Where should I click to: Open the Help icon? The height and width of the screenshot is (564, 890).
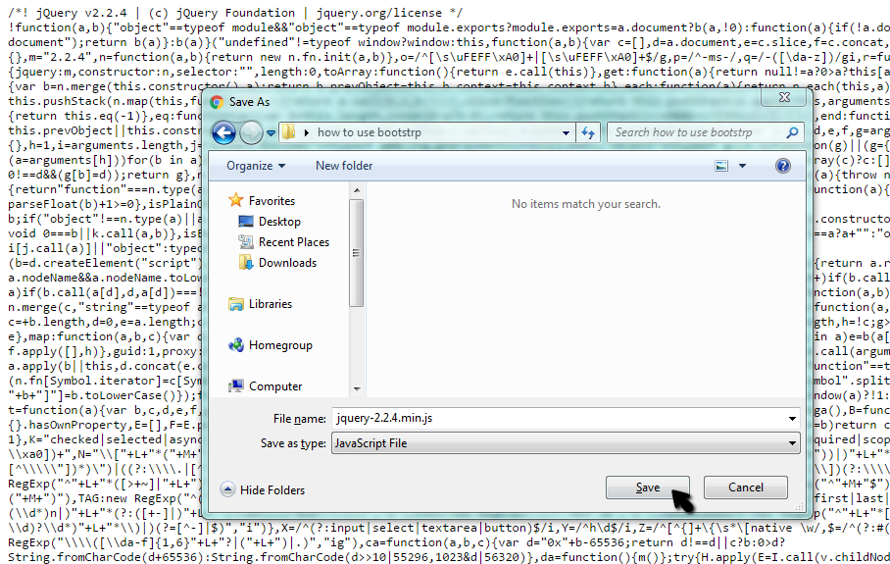coord(783,166)
